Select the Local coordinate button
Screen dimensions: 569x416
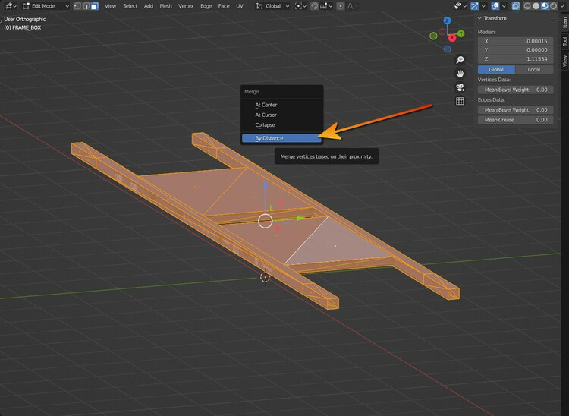click(x=534, y=69)
